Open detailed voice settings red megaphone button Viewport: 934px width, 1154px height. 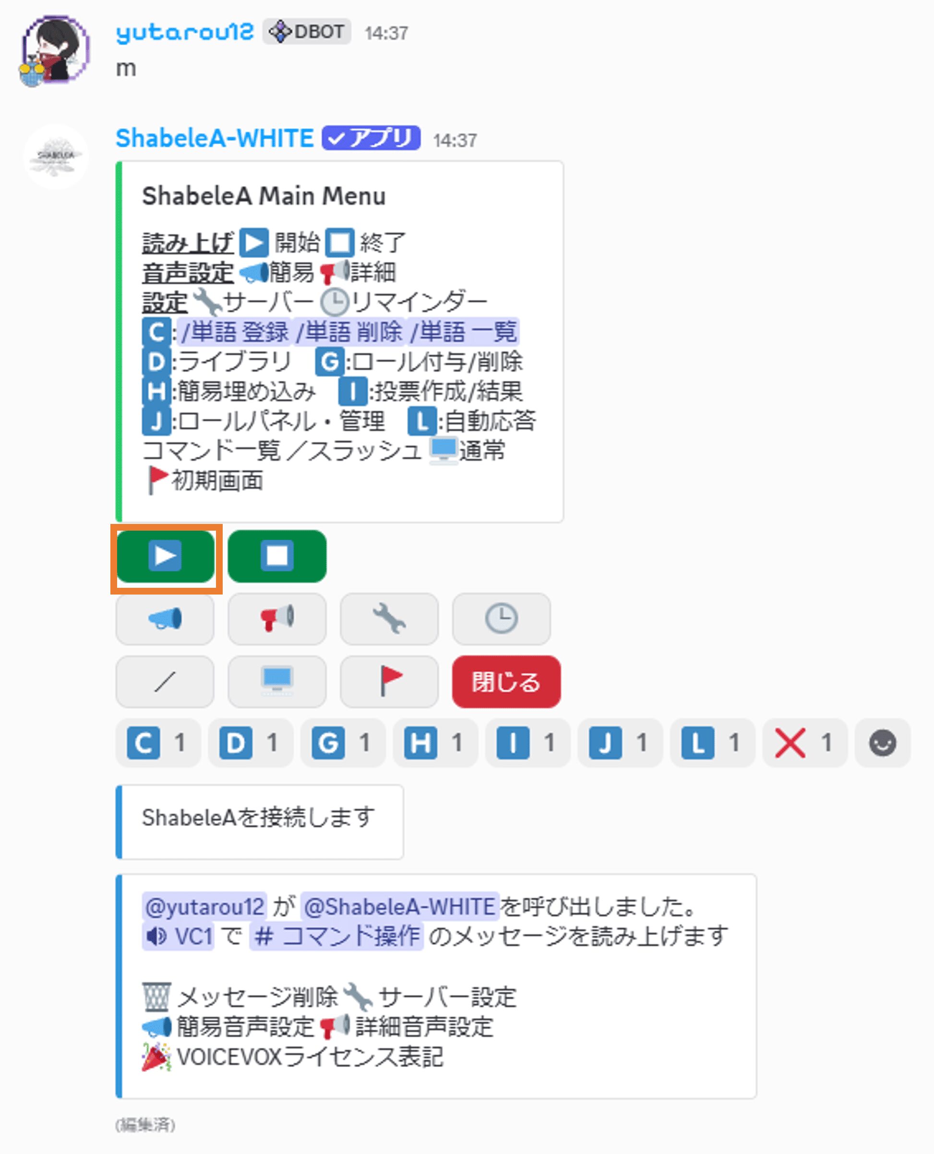[277, 619]
